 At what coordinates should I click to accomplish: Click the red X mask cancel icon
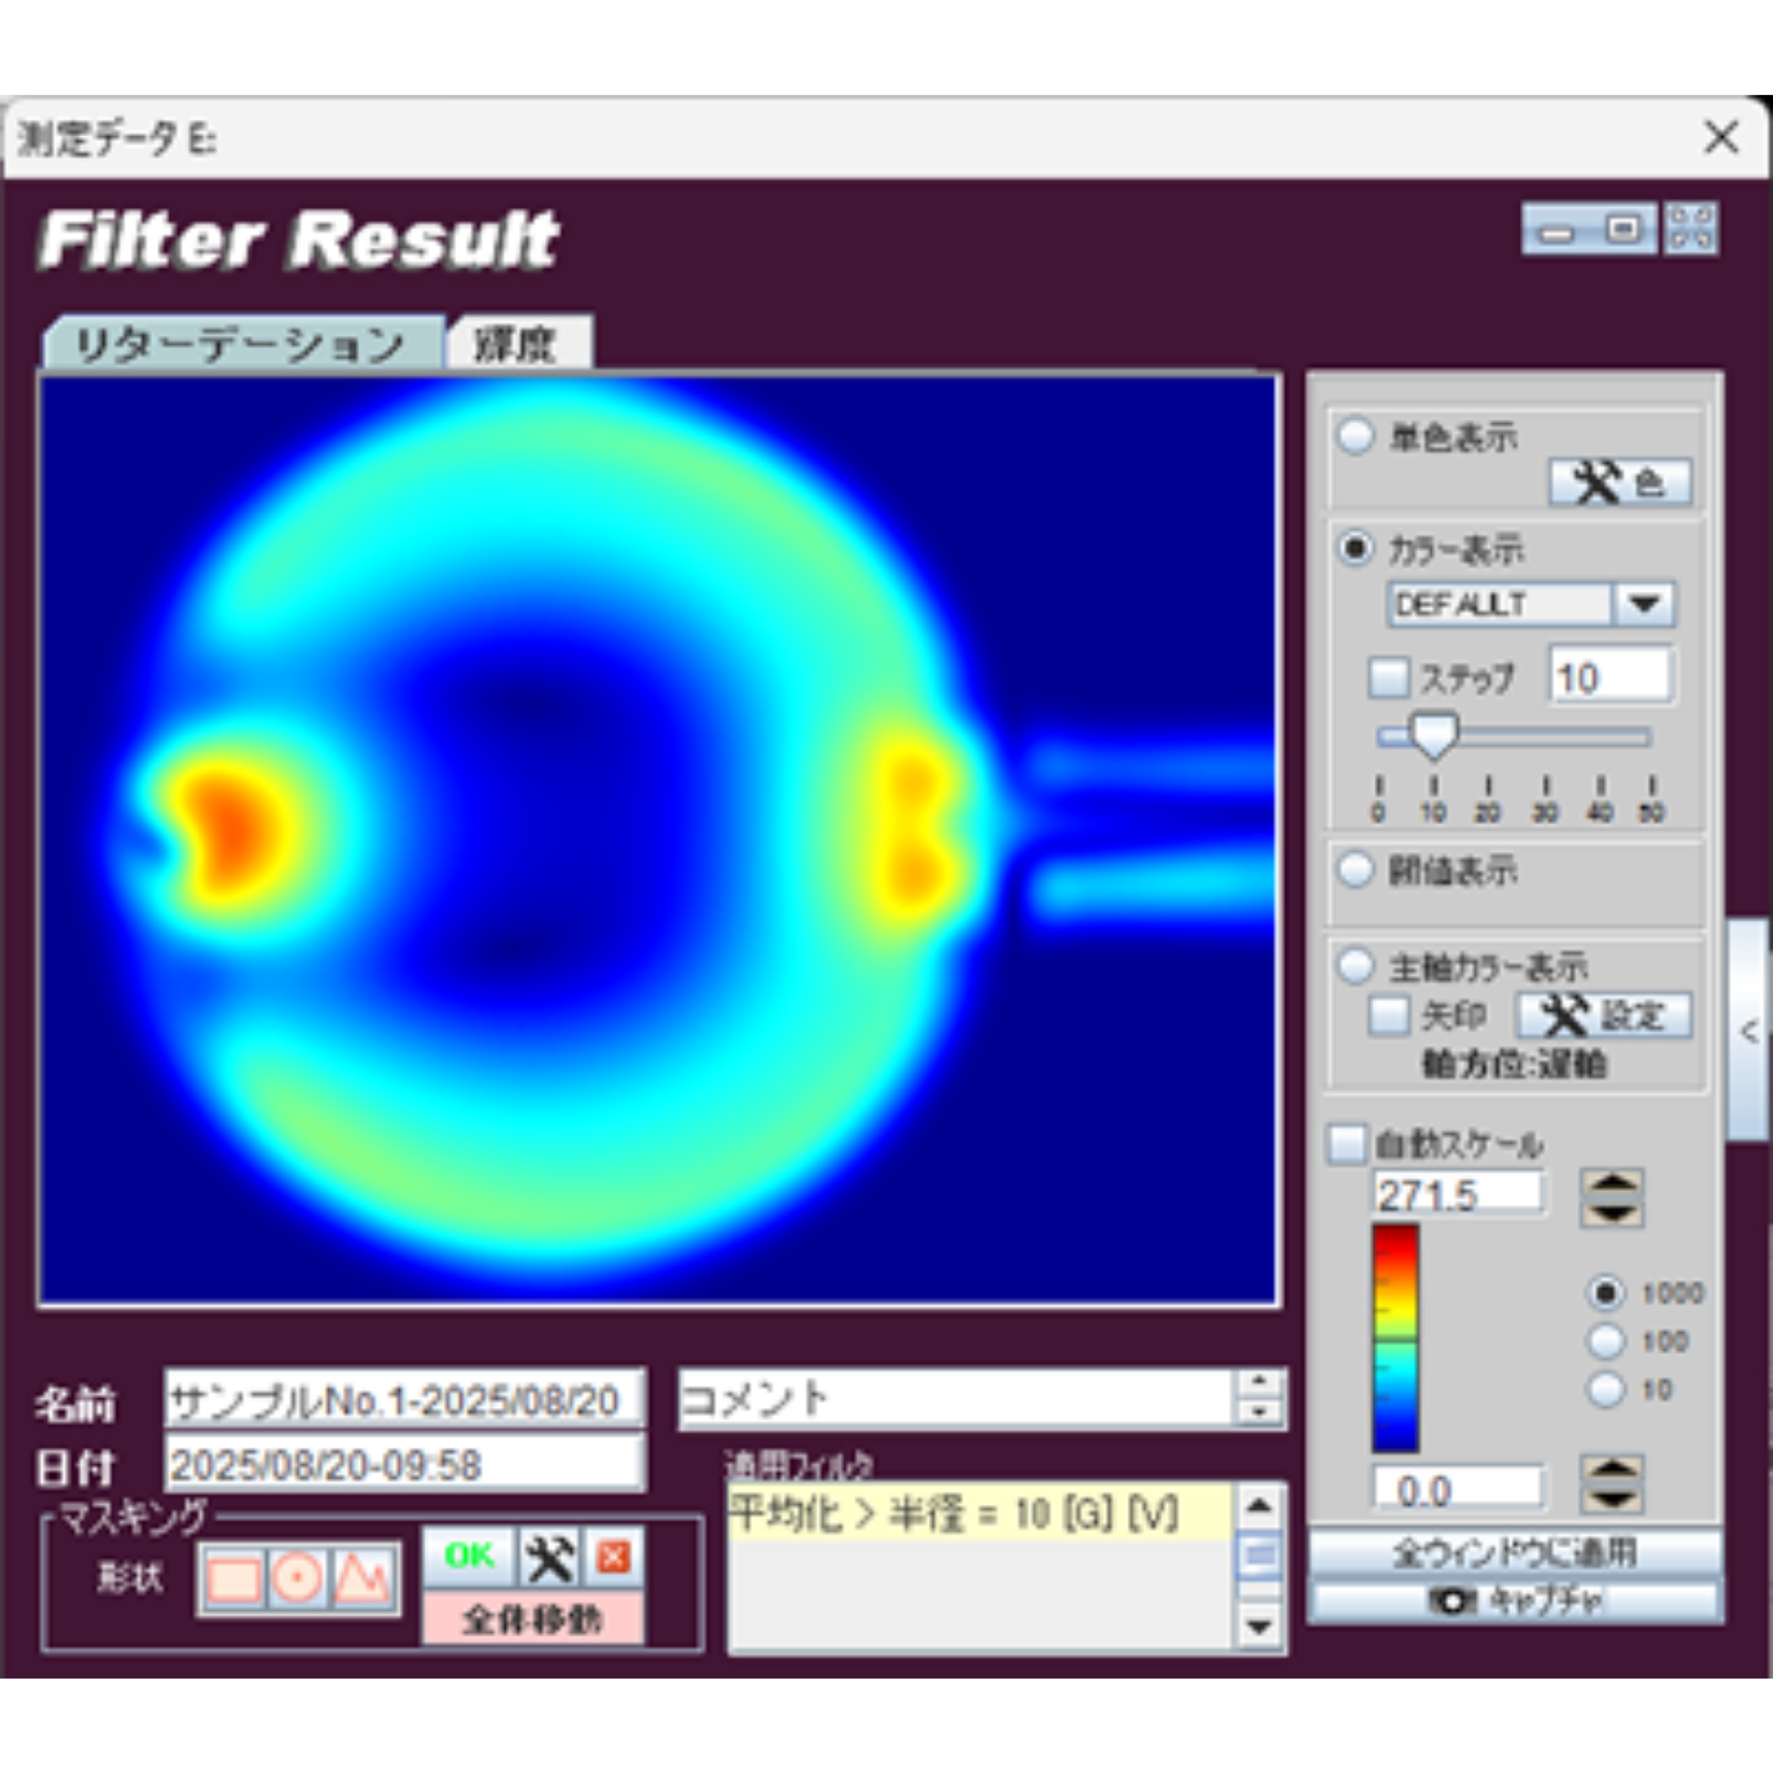point(613,1557)
